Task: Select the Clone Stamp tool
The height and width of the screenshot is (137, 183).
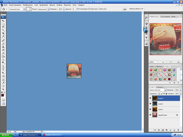Action: pyautogui.click(x=3, y=47)
